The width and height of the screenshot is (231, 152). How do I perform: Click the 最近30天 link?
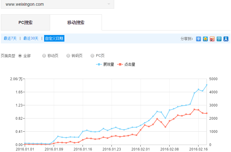(31, 38)
